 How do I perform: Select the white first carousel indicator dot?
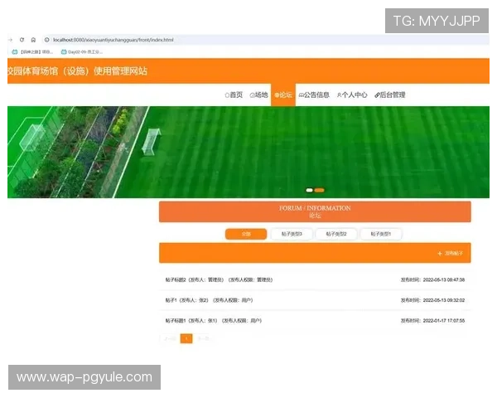coord(309,190)
